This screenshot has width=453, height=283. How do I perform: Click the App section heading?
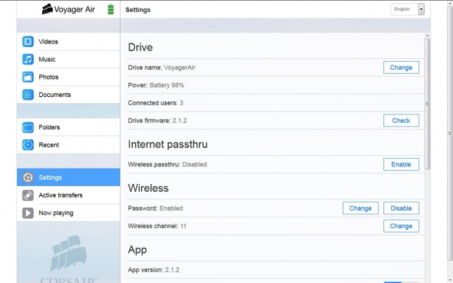(x=137, y=250)
